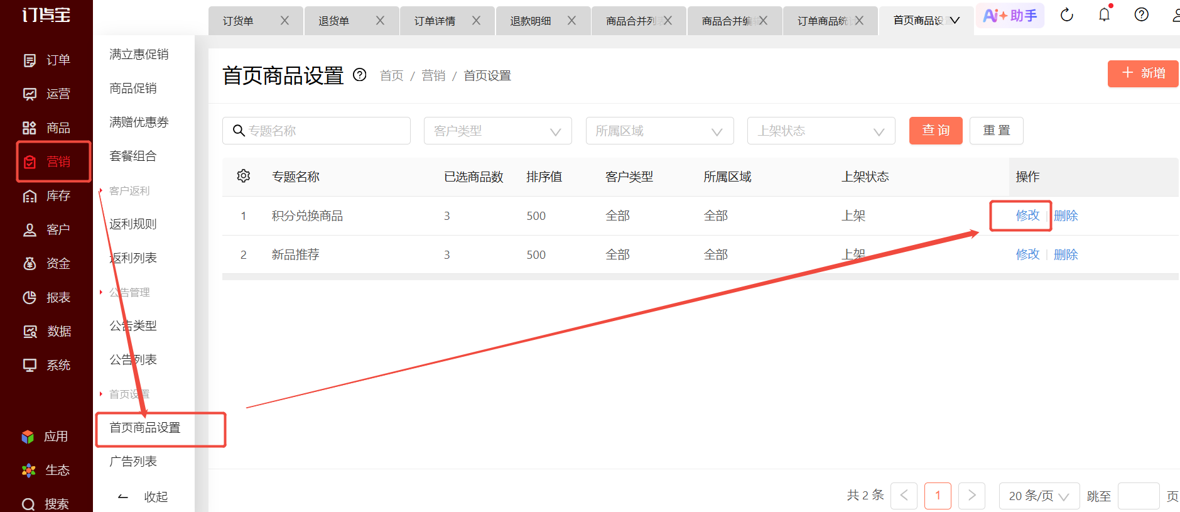Open the 生态 sidebar item
The width and height of the screenshot is (1180, 512).
[x=45, y=471]
